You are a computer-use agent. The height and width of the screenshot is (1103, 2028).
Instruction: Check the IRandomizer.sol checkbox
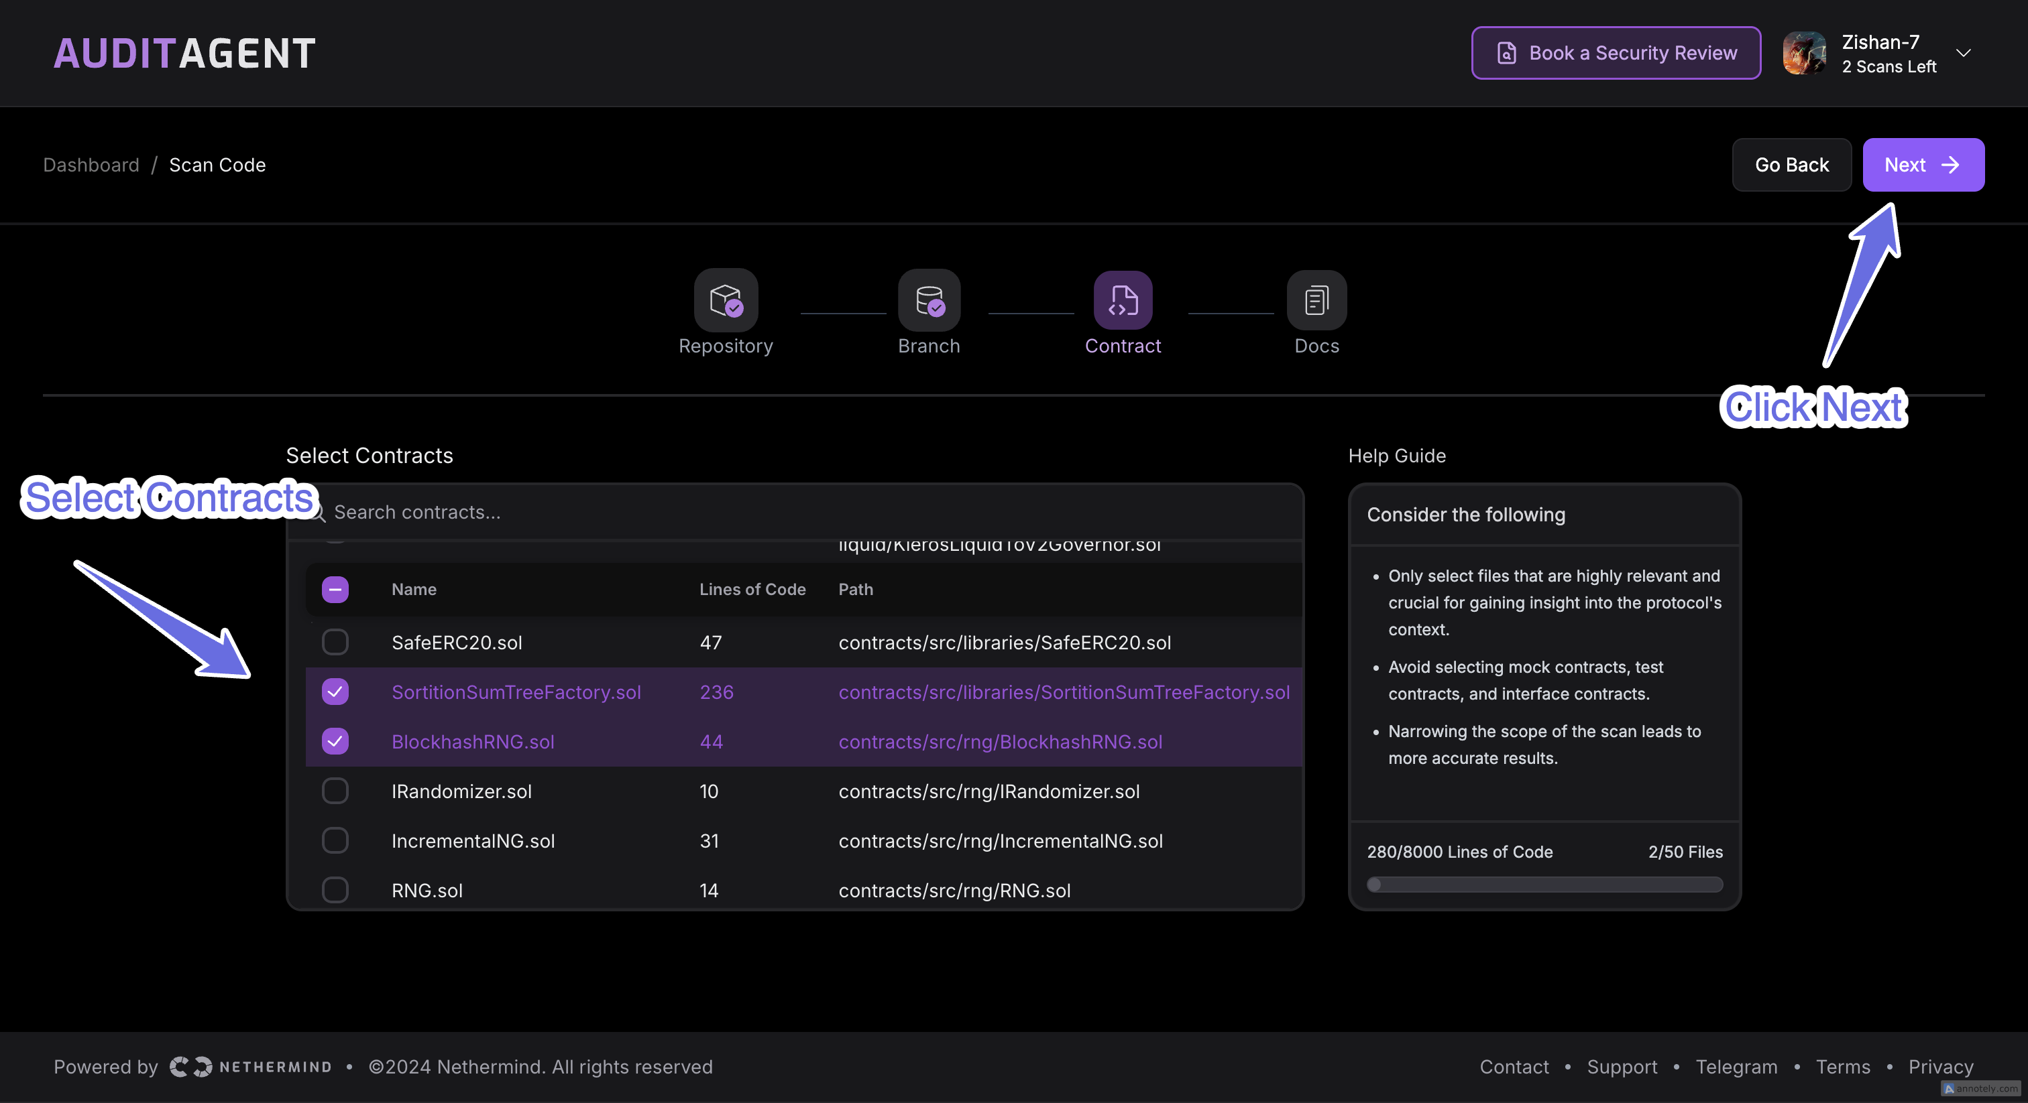tap(335, 791)
